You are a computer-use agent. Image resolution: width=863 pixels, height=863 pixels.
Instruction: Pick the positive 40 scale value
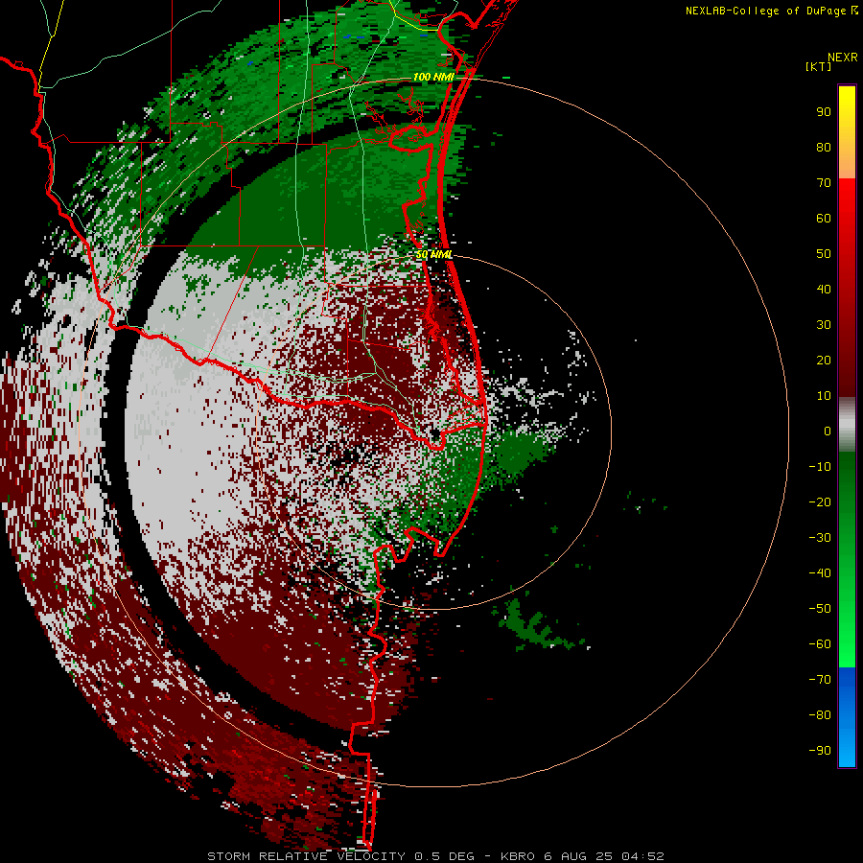pos(824,290)
